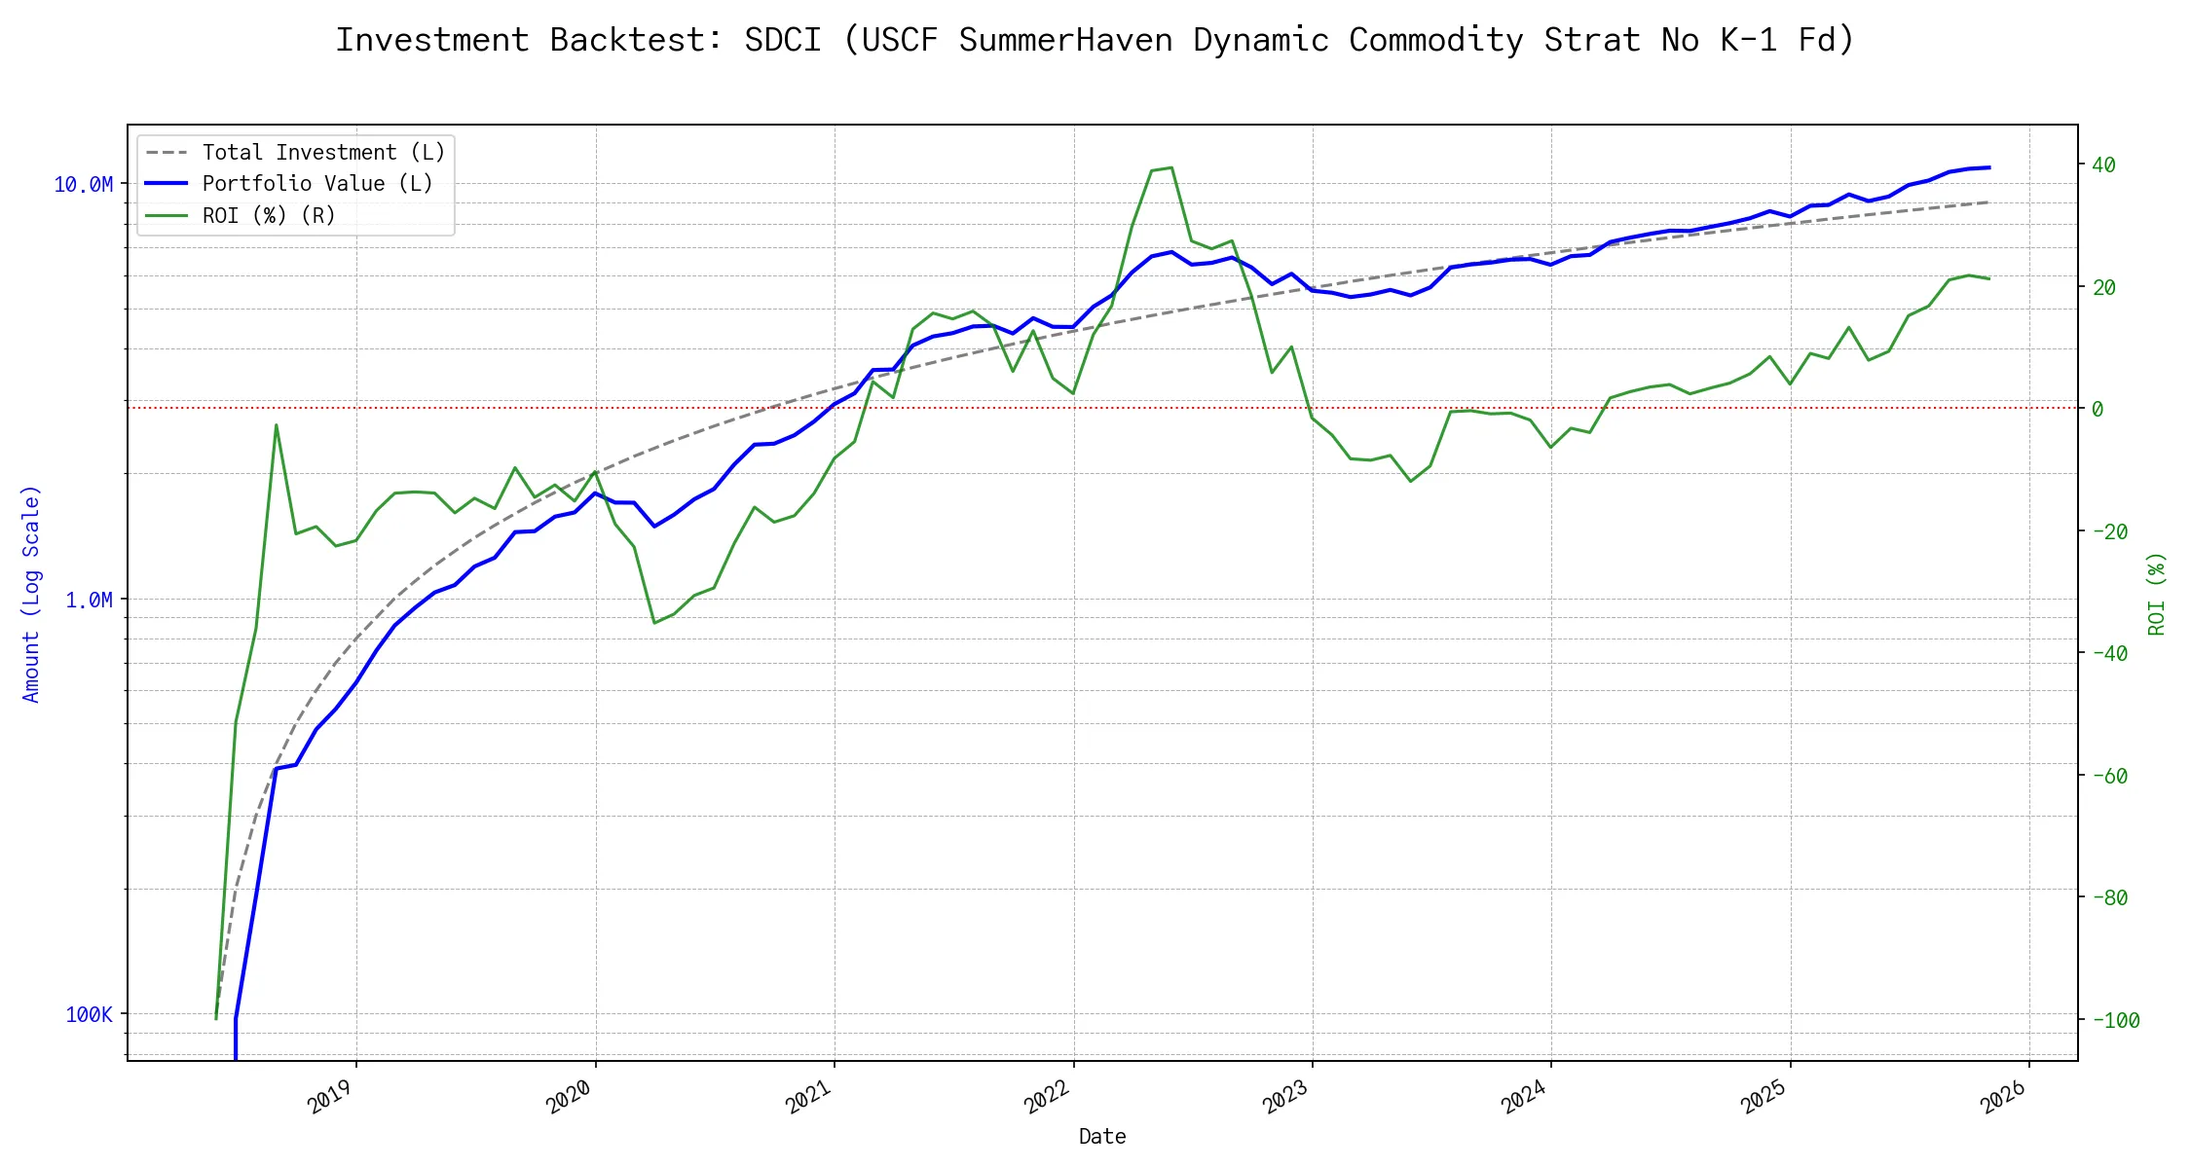
Task: Click the 2019 date tick label
Action: click(x=329, y=1098)
